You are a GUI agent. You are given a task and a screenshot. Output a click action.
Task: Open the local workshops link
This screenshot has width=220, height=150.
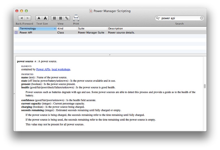pos(61,69)
